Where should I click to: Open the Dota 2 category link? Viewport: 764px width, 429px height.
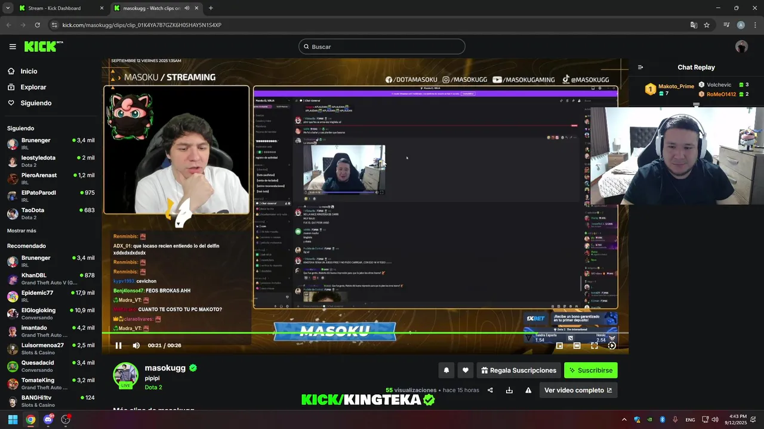153,387
